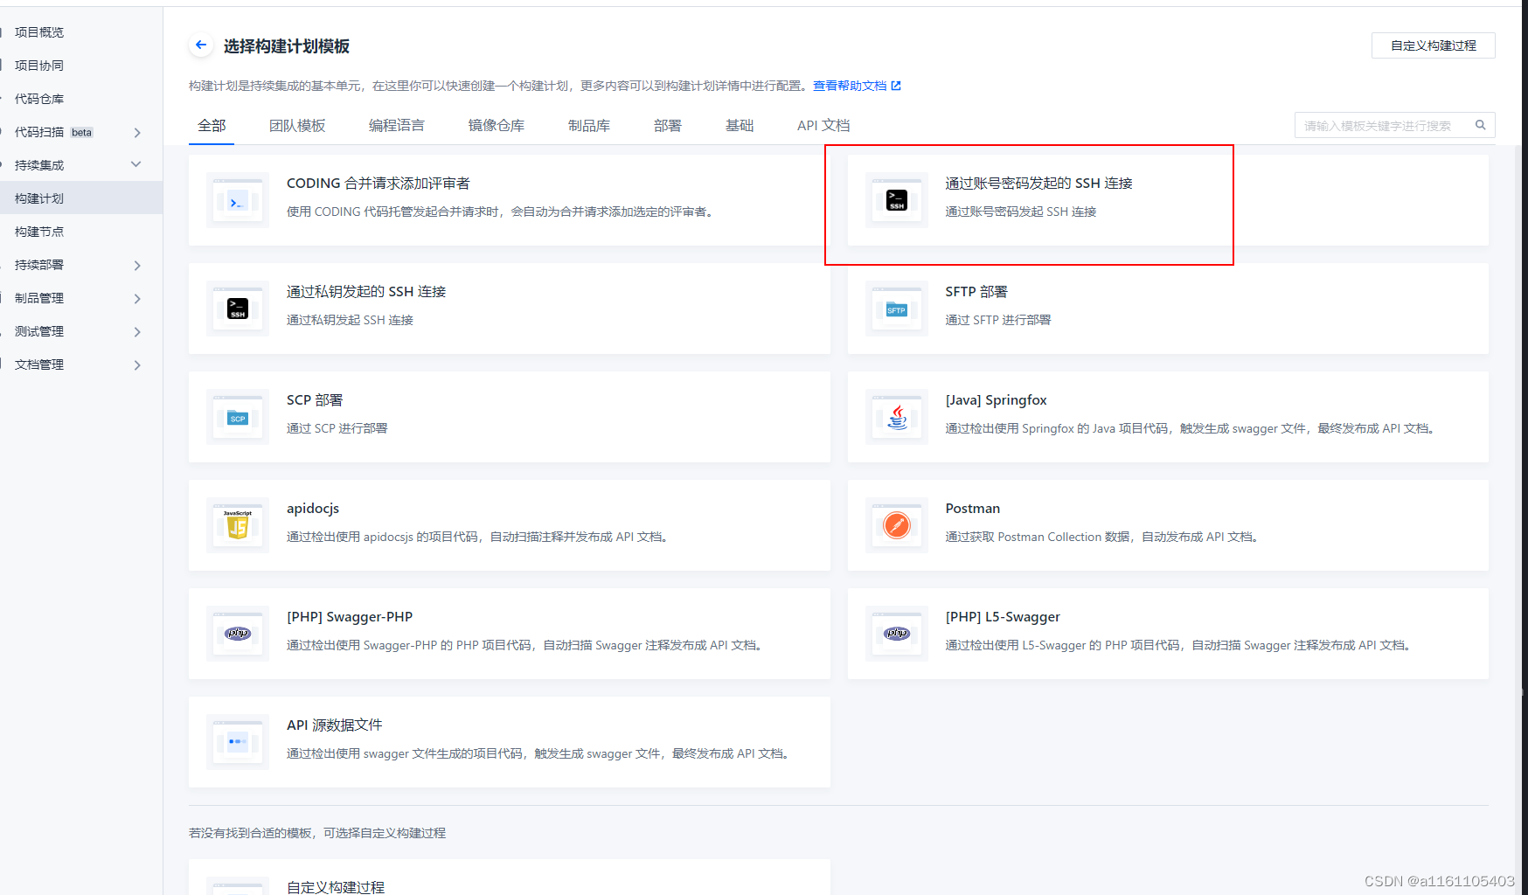Switch to the 团队模板 tab
1528x895 pixels.
pos(297,125)
